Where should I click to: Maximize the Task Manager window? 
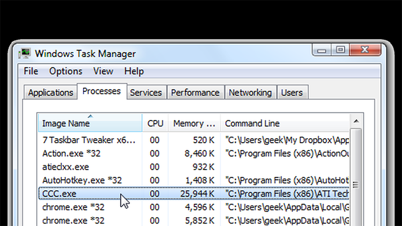[x=340, y=50]
